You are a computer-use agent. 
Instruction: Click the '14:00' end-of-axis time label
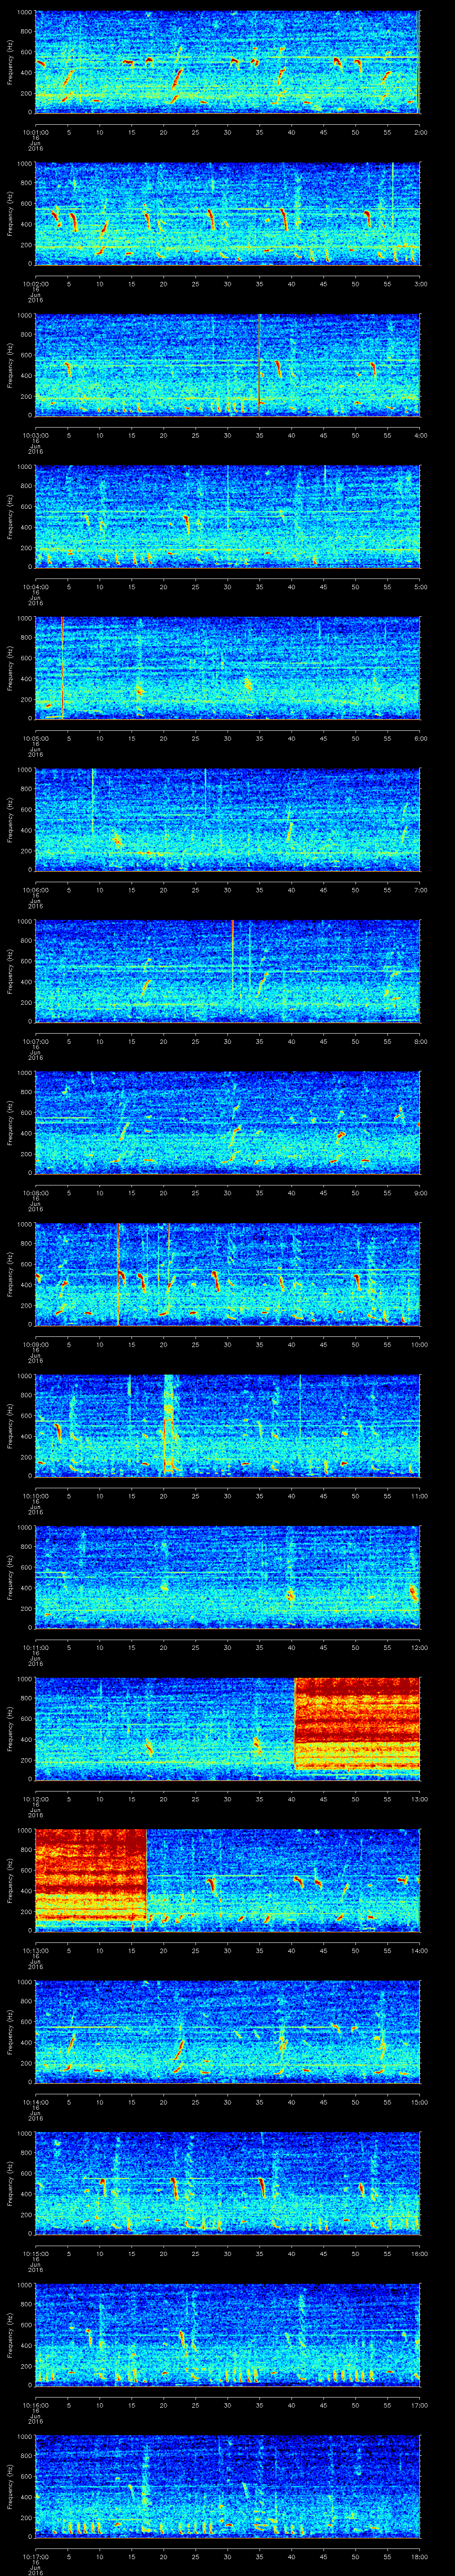419,1950
